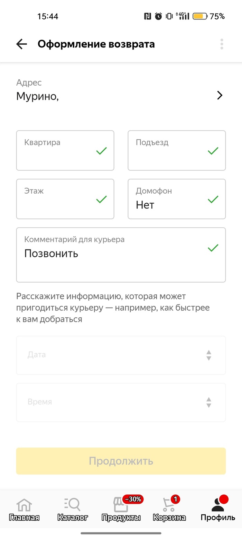Tap the NFC status bar icon
The width and height of the screenshot is (242, 539).
[x=148, y=16]
